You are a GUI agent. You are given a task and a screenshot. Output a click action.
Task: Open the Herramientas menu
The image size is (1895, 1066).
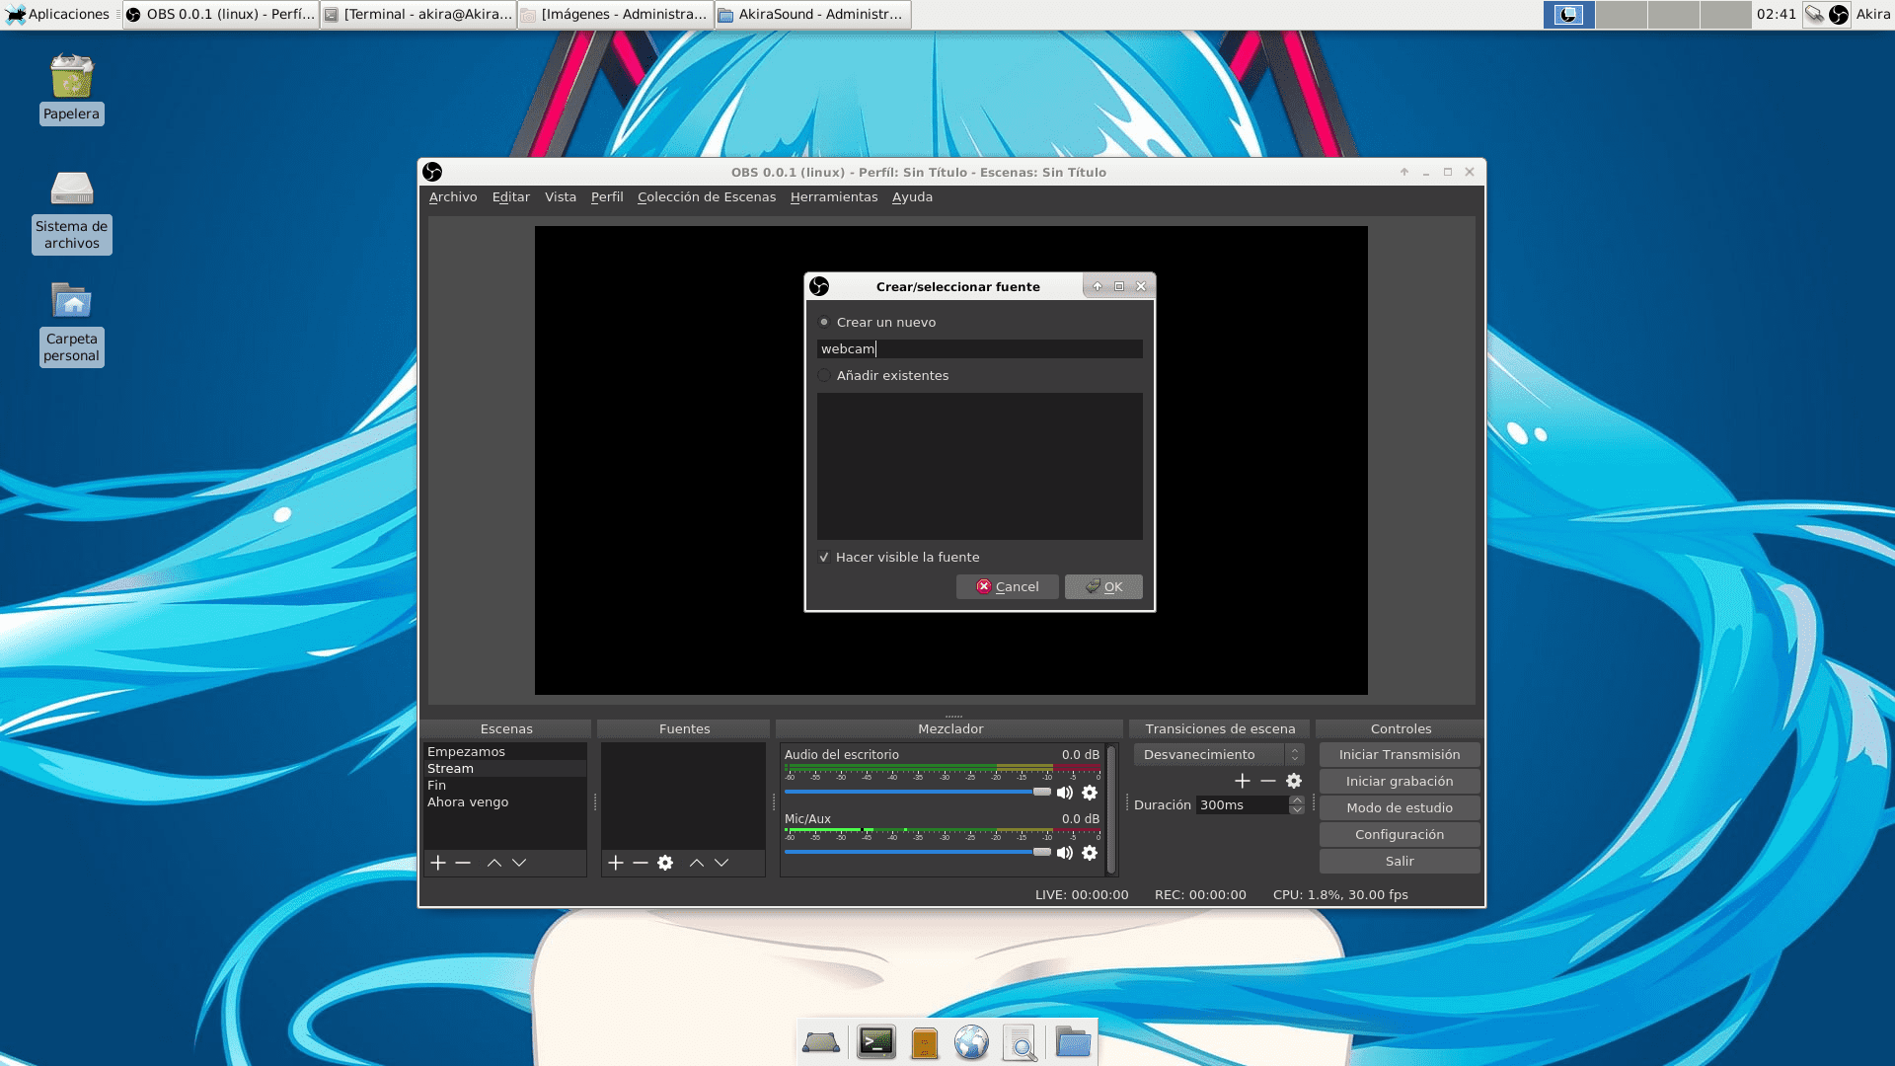834,196
